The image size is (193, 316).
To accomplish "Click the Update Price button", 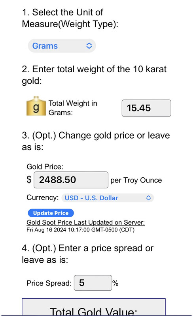I will (51, 213).
